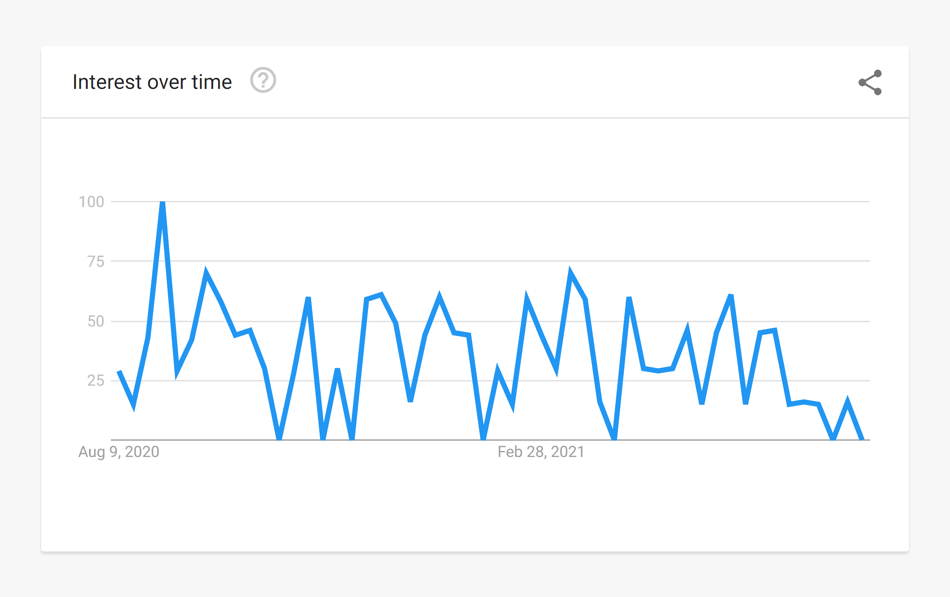
Task: Click the 50 y-axis label
Action: point(96,321)
